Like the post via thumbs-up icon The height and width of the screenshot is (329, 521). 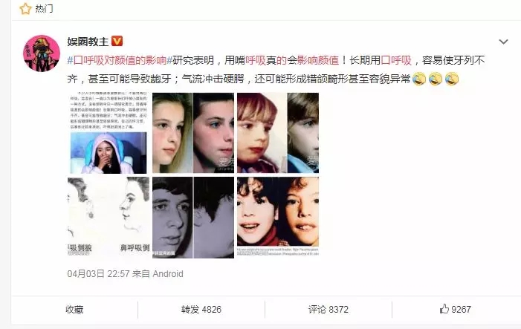pos(444,309)
